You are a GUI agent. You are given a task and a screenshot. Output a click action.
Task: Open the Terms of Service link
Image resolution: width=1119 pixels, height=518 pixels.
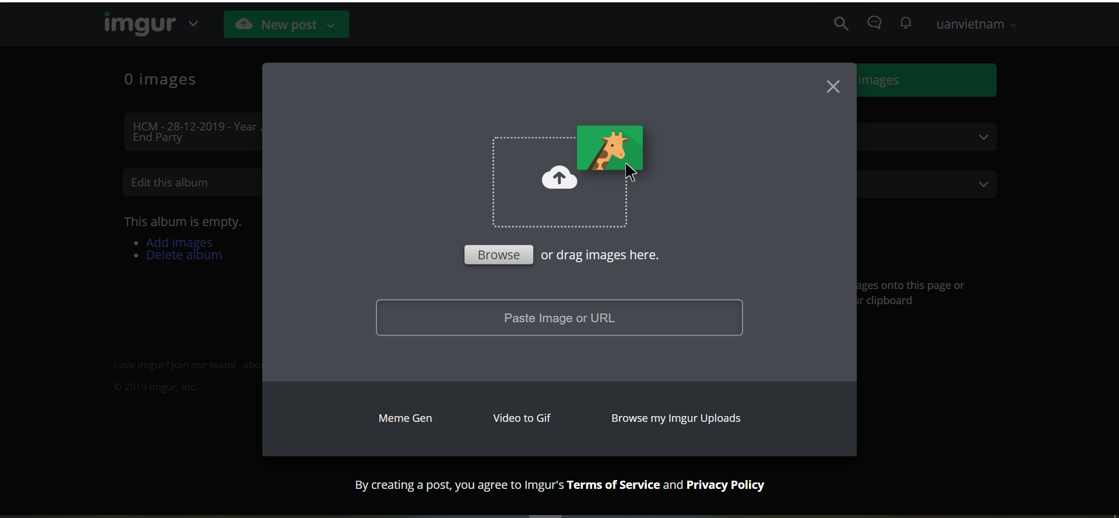[613, 485]
